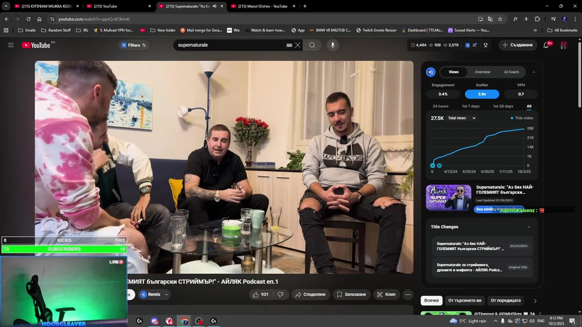Start voice search with microphone icon

(x=333, y=45)
